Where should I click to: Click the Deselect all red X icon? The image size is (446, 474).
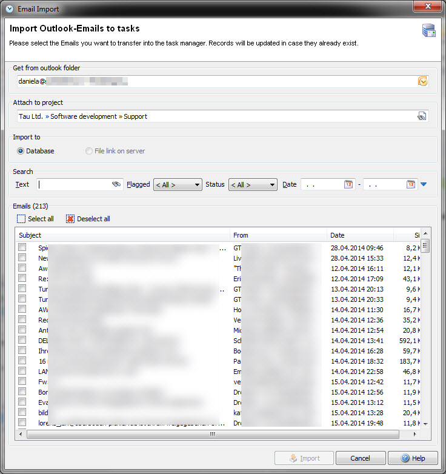coord(70,219)
